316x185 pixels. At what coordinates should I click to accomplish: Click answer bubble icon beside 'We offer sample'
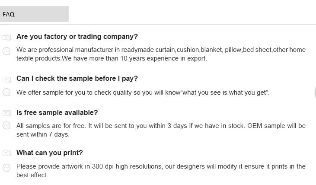pyautogui.click(x=6, y=92)
